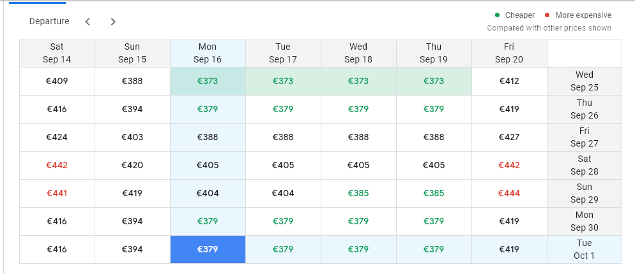Select the Mon Sep 16 departure column header

point(208,53)
